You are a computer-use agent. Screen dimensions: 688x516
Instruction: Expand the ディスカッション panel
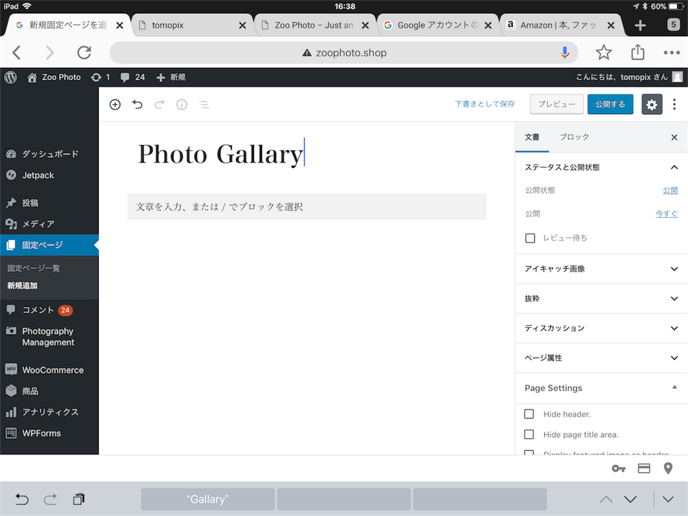click(x=601, y=329)
